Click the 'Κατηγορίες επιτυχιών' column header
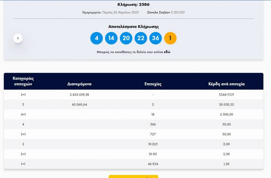The height and width of the screenshot is (178, 271). [23, 81]
